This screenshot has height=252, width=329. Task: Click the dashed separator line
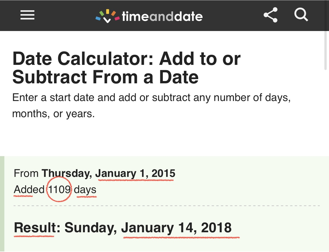tap(167, 206)
